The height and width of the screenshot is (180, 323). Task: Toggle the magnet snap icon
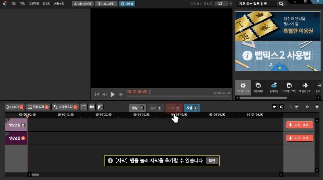coord(281,107)
